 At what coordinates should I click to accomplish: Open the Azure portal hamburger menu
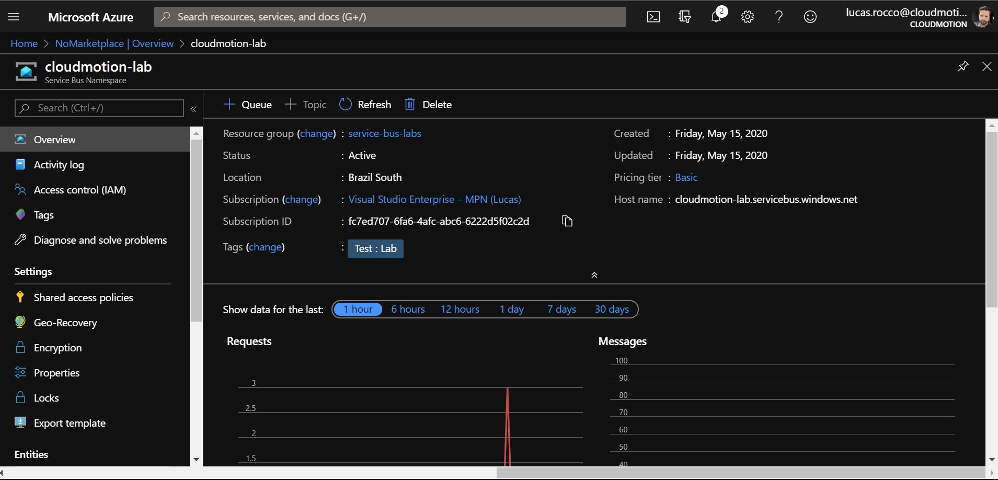14,17
